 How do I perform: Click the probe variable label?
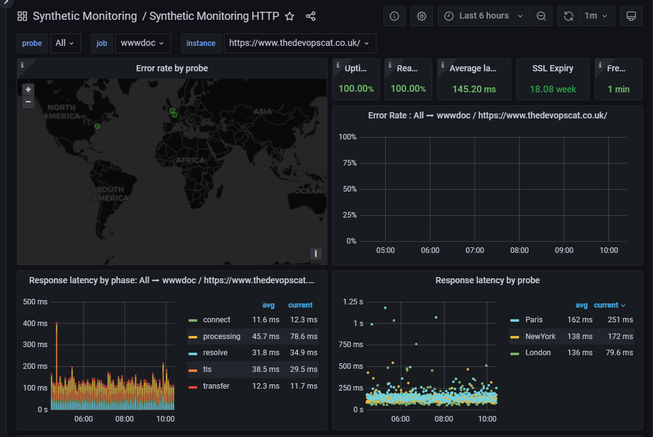pyautogui.click(x=32, y=43)
